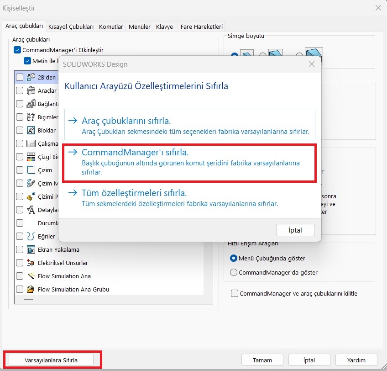Select Menü Çubuğunda göster radio option
This screenshot has width=387, height=371.
coord(234,258)
